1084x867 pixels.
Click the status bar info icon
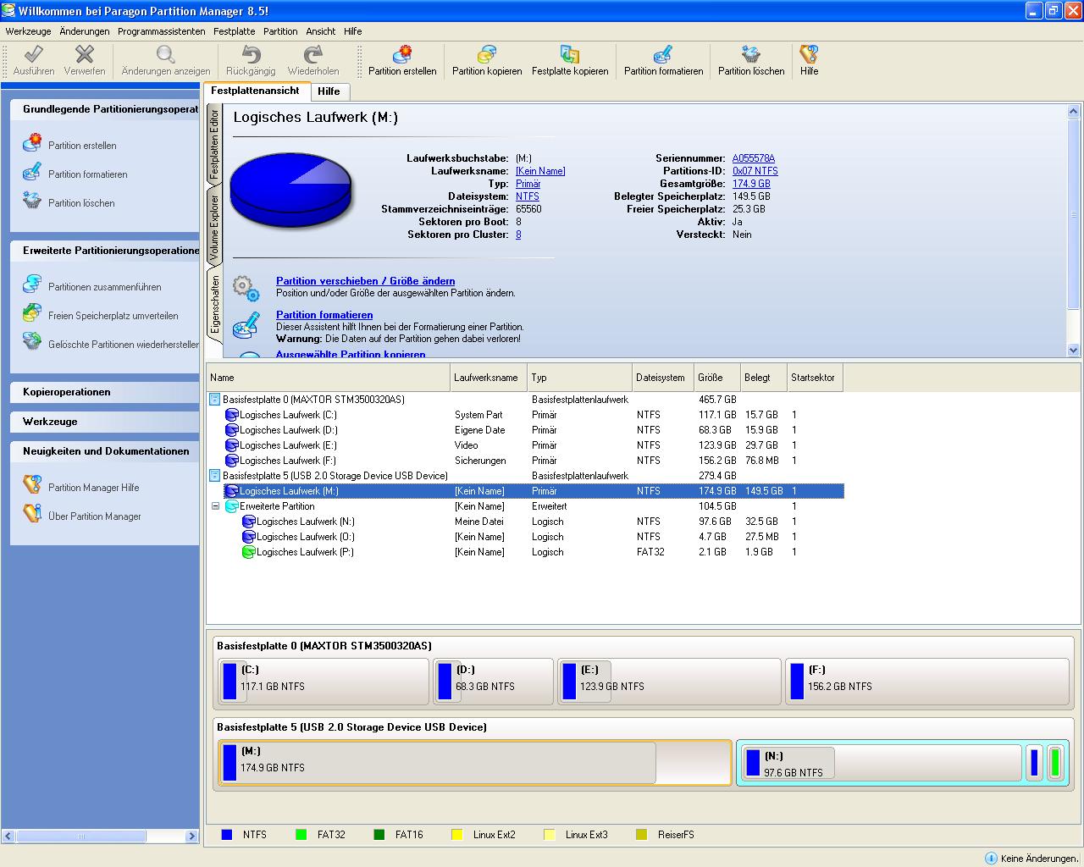[x=991, y=858]
